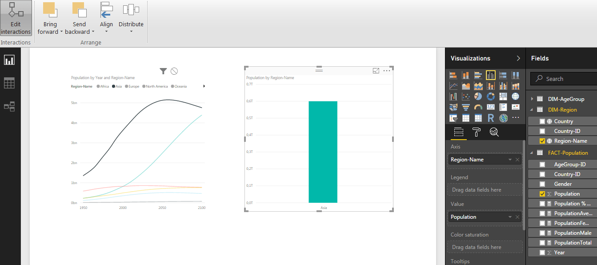Uncheck the Region-Name field checkbox
Image resolution: width=597 pixels, height=265 pixels.
(x=542, y=141)
